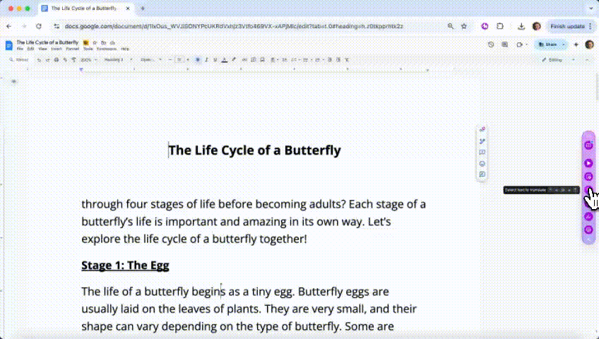Open the Edit menu
This screenshot has width=599, height=339.
click(30, 49)
